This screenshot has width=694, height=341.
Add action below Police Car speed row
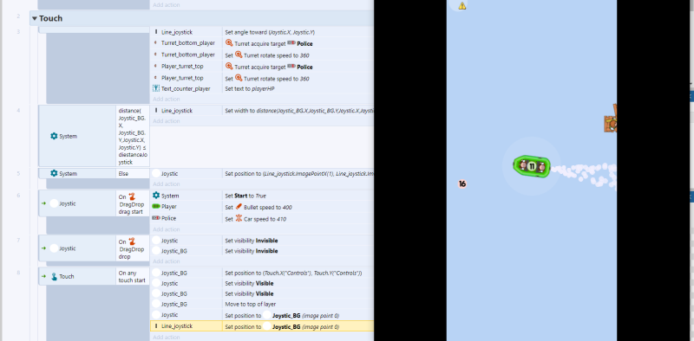tap(167, 229)
